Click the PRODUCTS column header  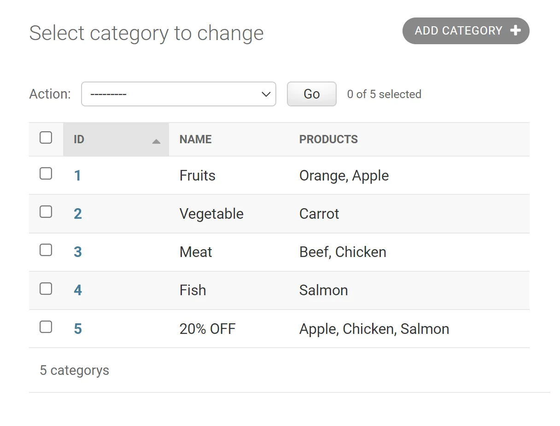(x=328, y=139)
